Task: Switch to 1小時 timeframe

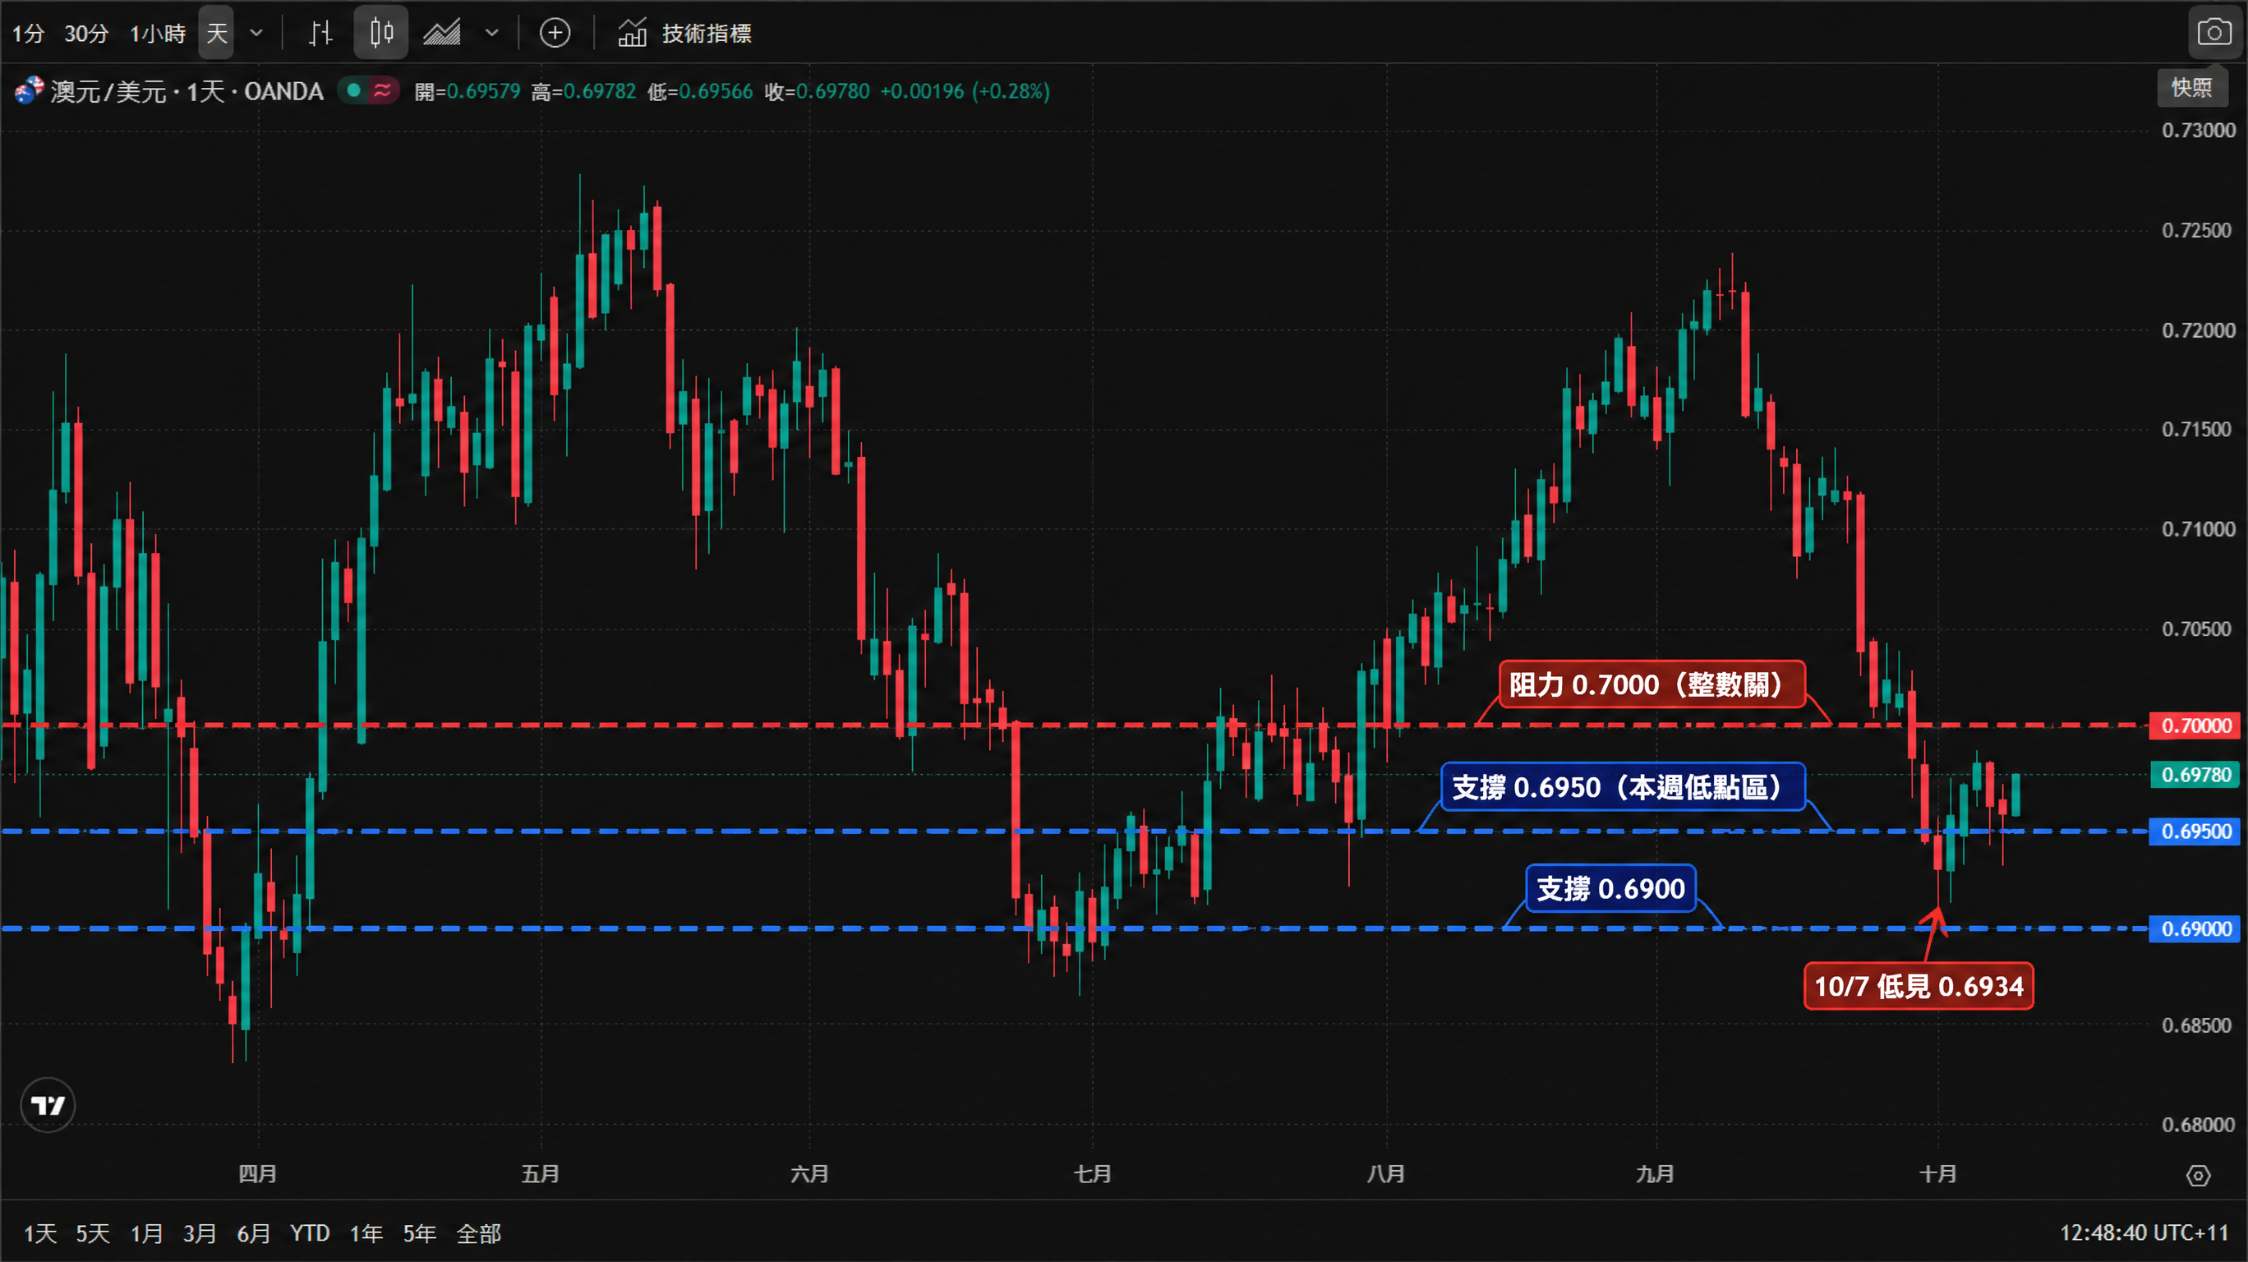Action: tap(157, 34)
